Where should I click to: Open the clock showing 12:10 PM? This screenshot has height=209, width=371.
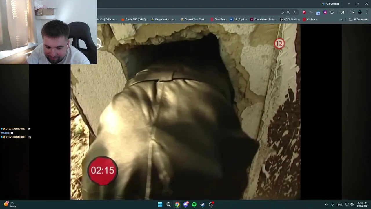362,204
